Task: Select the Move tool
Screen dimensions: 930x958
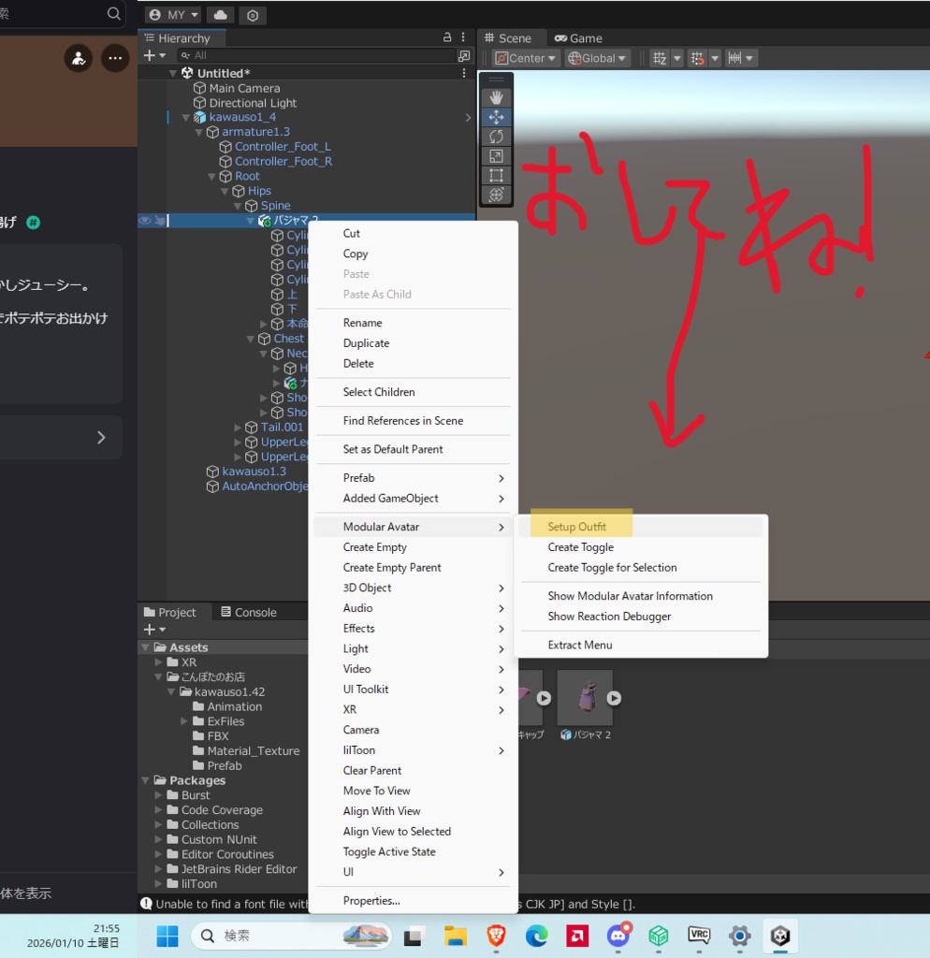Action: click(496, 117)
